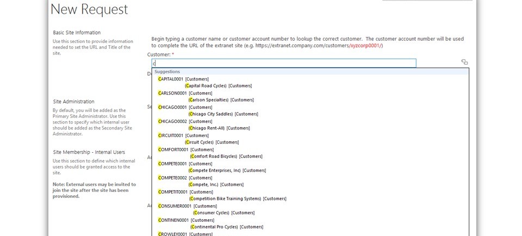Select CROWLEY0001 suggestion
This screenshot has height=236, width=522.
point(185,234)
